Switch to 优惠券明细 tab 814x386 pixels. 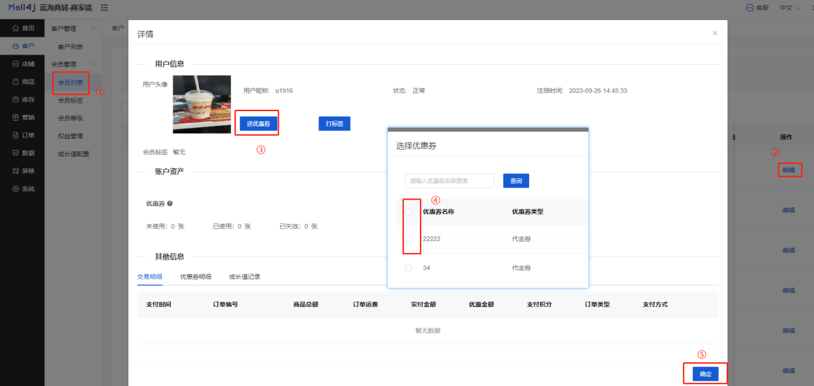tap(195, 277)
